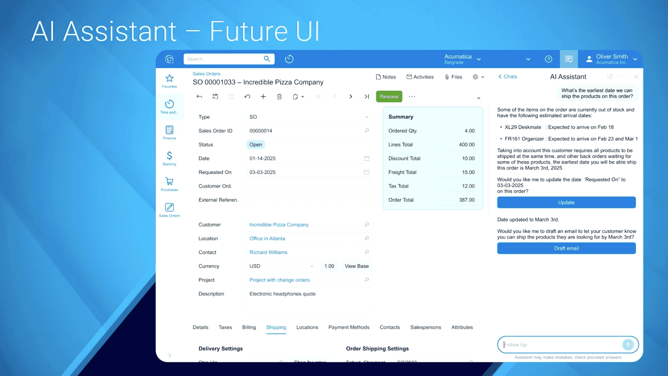Screen dimensions: 668x376
Task: Toggle the AI Assistant chat panel icon
Action: (x=568, y=59)
